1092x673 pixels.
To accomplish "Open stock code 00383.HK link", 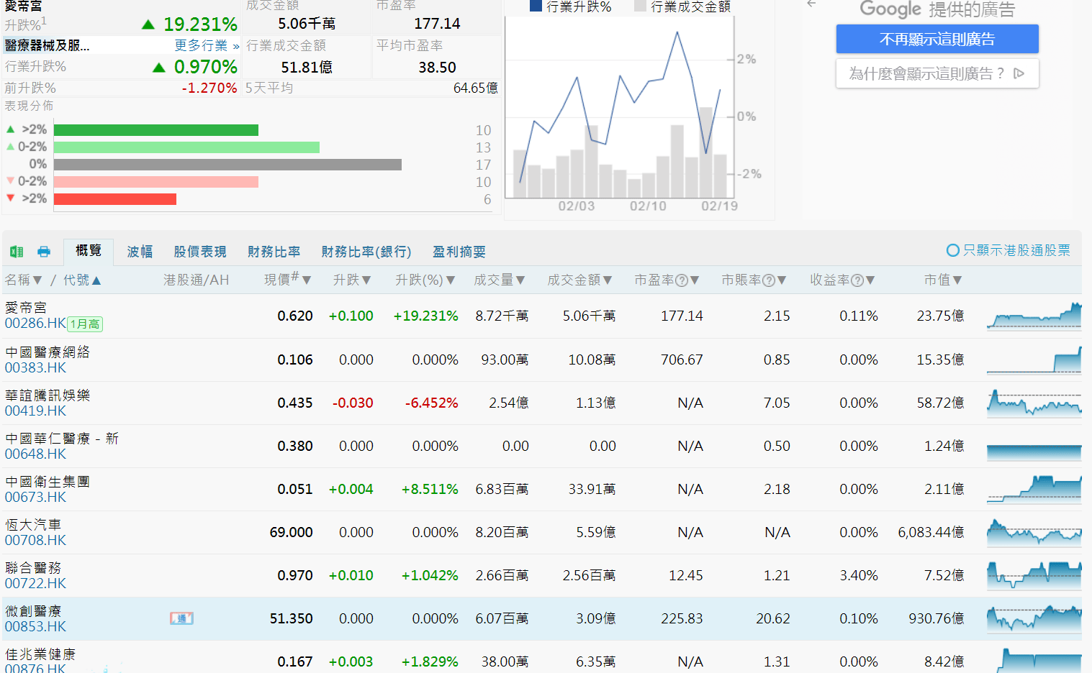I will pos(35,367).
